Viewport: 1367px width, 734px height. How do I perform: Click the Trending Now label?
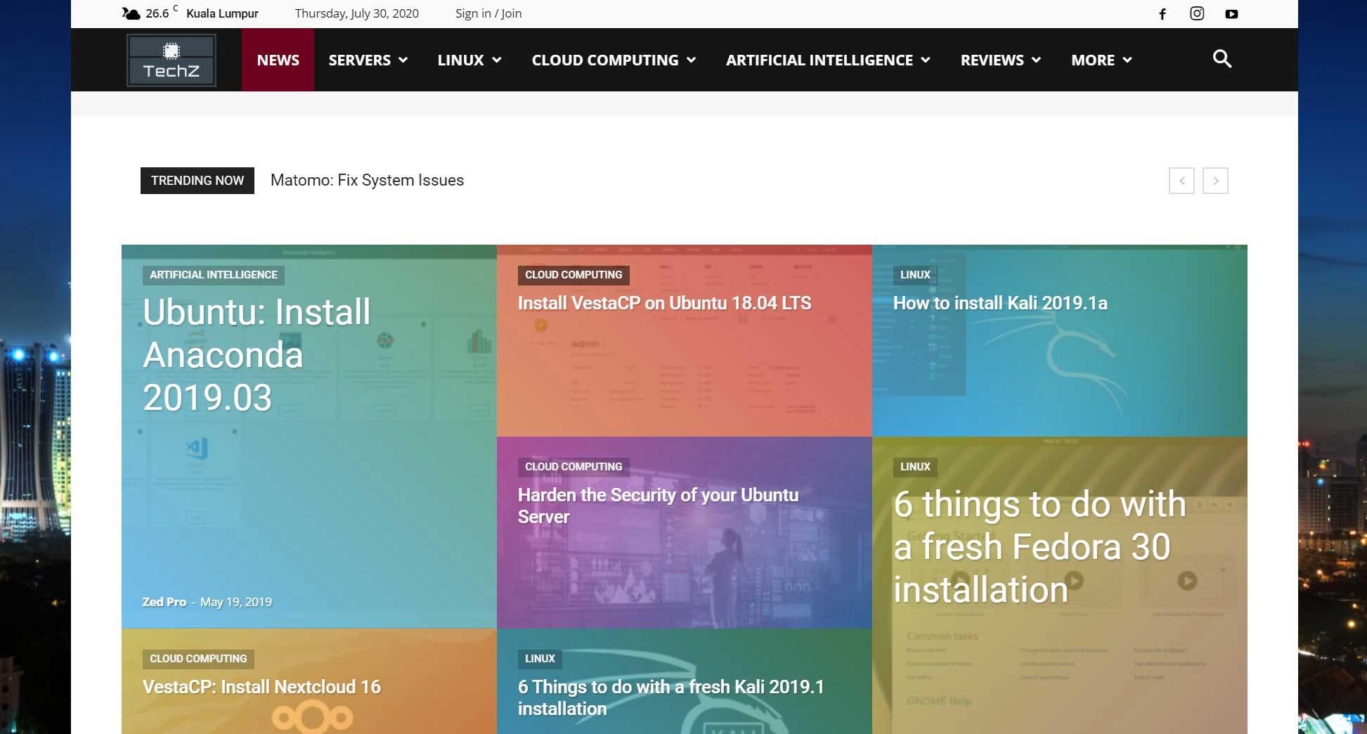point(197,181)
